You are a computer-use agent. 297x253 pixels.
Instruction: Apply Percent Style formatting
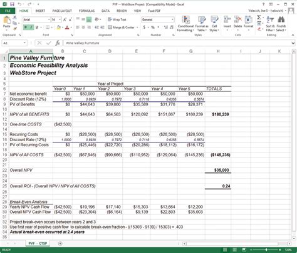[153, 27]
